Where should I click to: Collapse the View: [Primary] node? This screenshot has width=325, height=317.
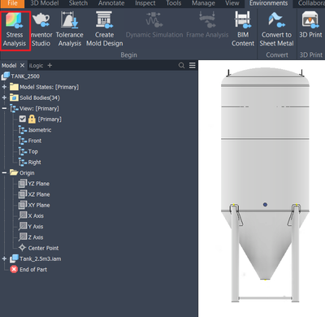click(4, 108)
